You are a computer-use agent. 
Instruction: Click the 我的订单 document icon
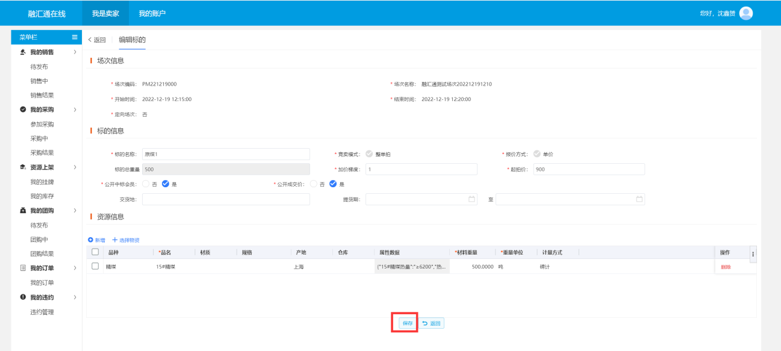[23, 268]
